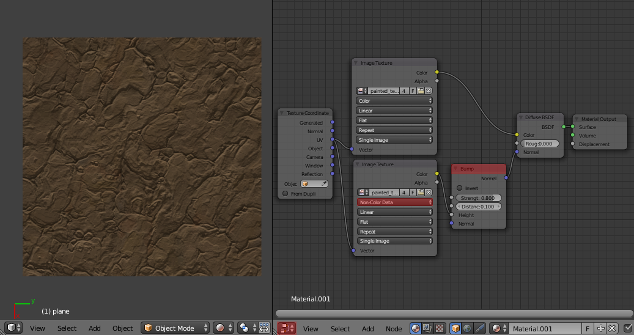Viewport: 634px width, 335px height.
Task: Open image file in top Image Texture node
Action: tap(421, 90)
